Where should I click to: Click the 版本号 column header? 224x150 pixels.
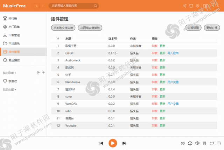[113, 39]
